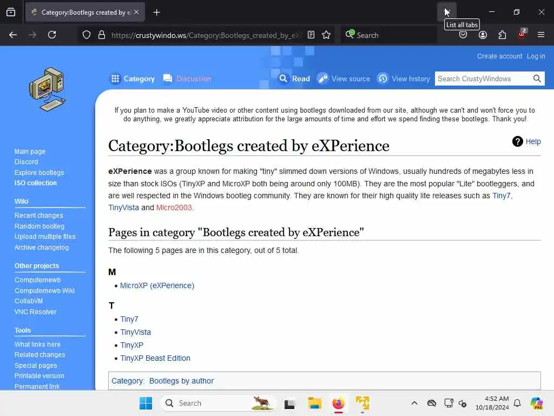The image size is (554, 416).
Task: Open Archive changelog link
Action: pyautogui.click(x=41, y=247)
